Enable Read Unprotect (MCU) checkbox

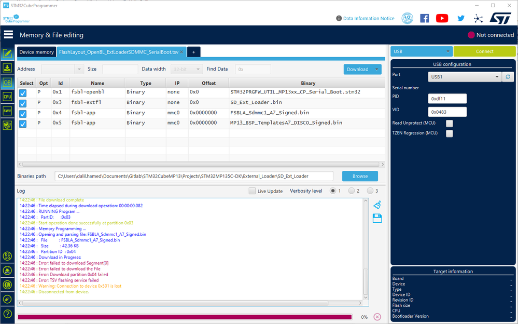tap(449, 123)
